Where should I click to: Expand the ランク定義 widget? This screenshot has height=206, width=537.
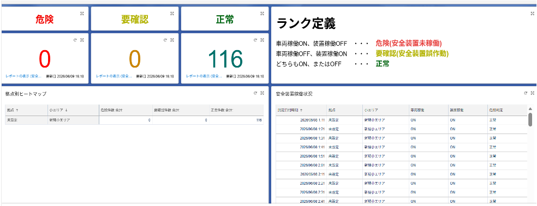coord(532,13)
